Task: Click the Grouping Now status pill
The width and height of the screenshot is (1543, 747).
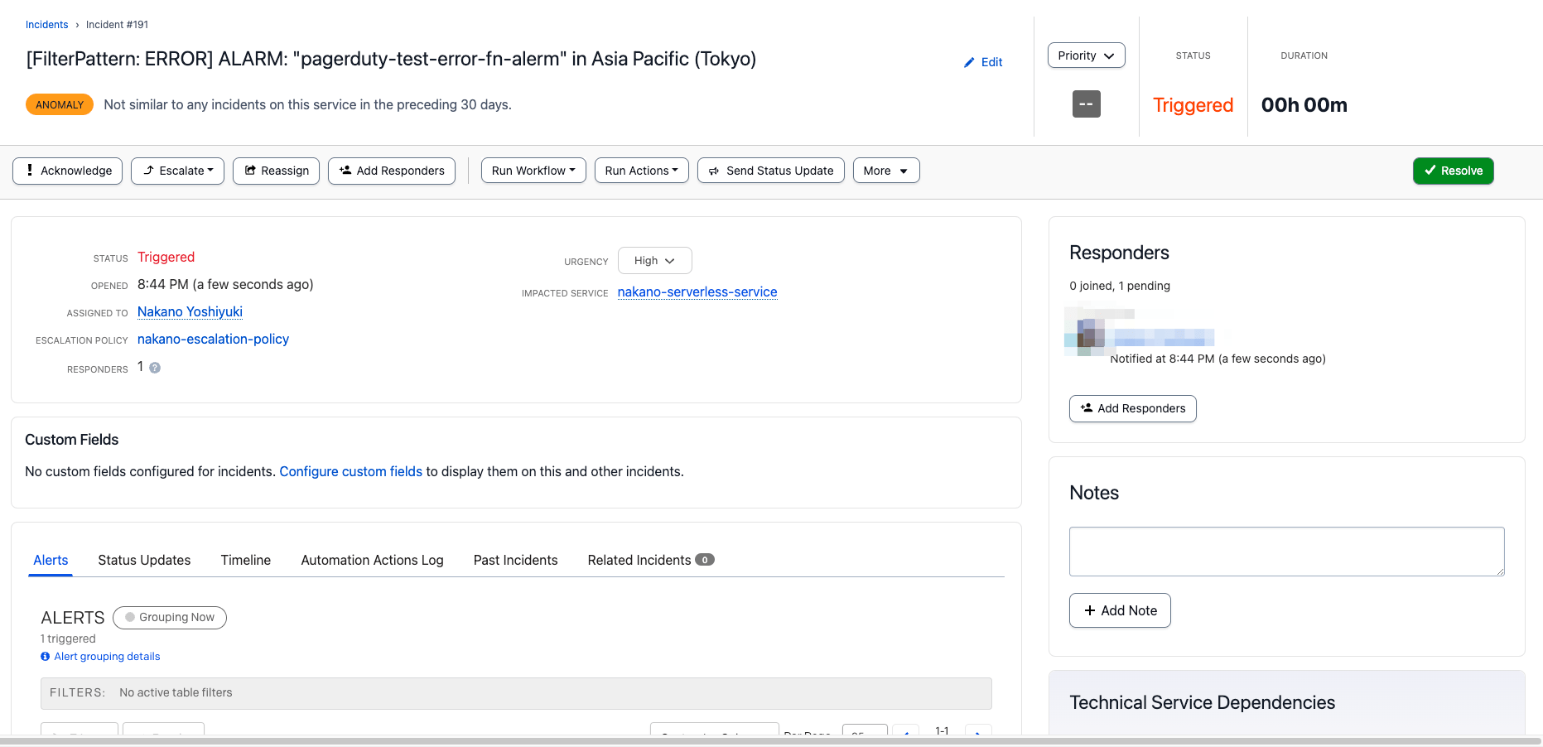Action: click(x=170, y=617)
